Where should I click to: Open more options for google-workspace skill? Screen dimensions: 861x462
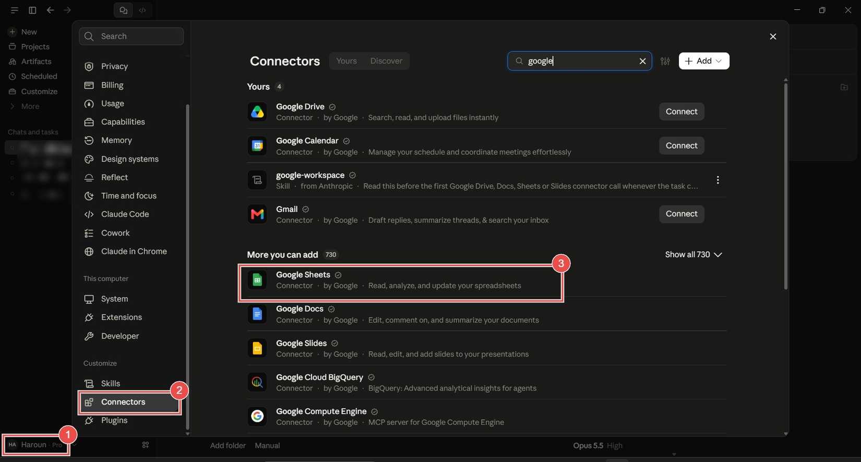pyautogui.click(x=717, y=180)
